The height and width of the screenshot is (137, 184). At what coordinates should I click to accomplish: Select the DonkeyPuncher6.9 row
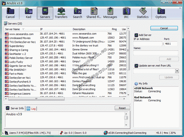click(66, 82)
